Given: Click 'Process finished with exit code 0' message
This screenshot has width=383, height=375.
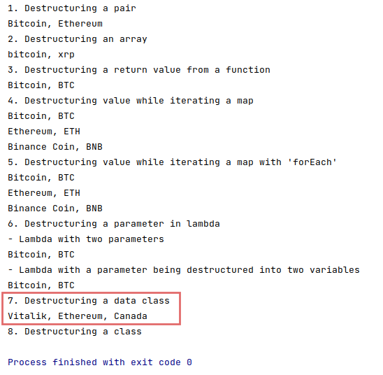Looking at the screenshot, I should coord(100,362).
